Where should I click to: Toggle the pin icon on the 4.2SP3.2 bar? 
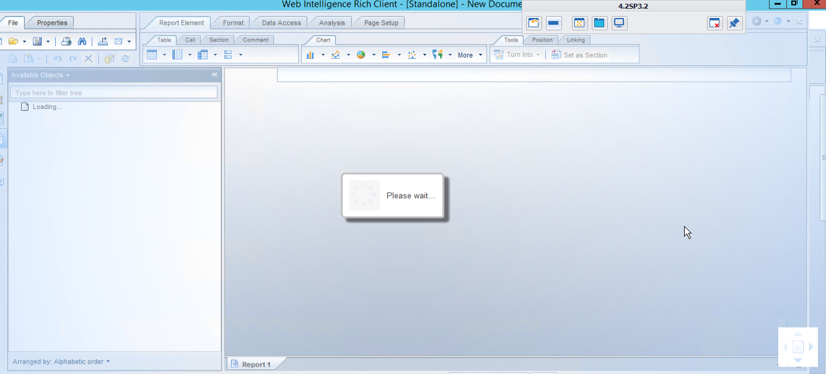pyautogui.click(x=734, y=24)
